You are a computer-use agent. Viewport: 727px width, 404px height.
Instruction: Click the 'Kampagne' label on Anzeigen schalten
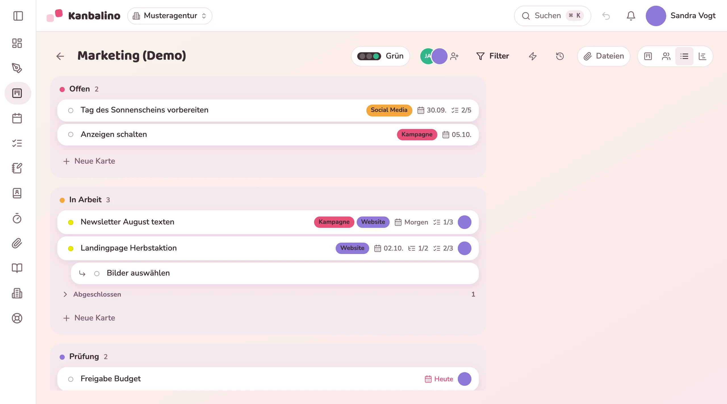pos(417,135)
